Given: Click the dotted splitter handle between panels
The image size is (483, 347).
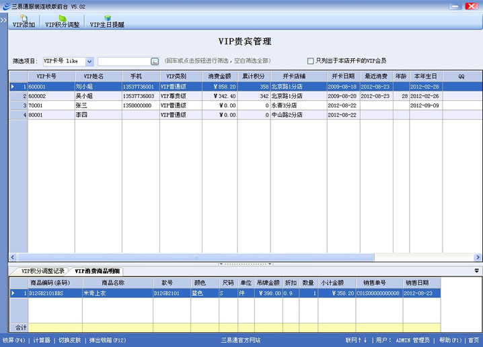Looking at the screenshot, I should (x=246, y=264).
